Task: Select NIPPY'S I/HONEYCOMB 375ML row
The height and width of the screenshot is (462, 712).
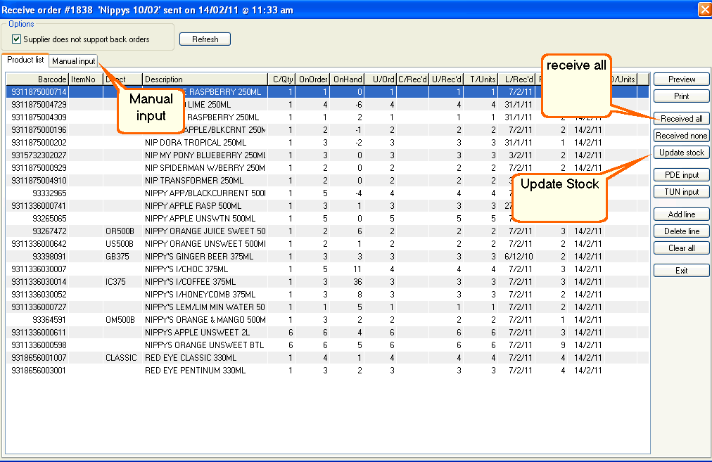Action: pyautogui.click(x=327, y=295)
